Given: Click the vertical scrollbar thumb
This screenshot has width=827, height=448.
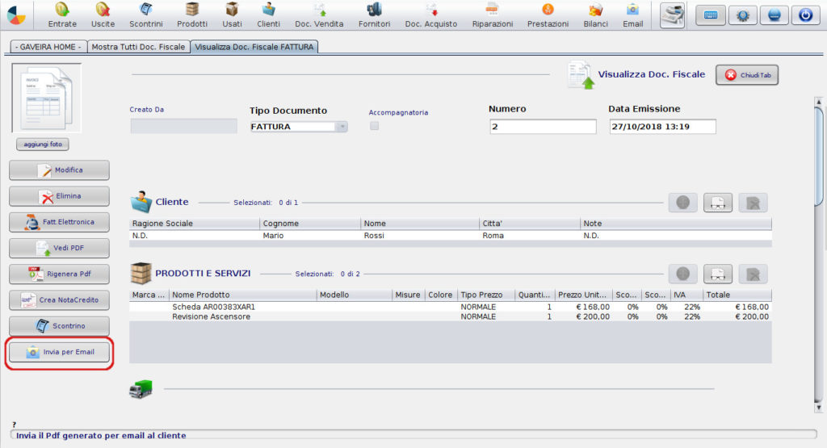Looking at the screenshot, I should point(819,156).
